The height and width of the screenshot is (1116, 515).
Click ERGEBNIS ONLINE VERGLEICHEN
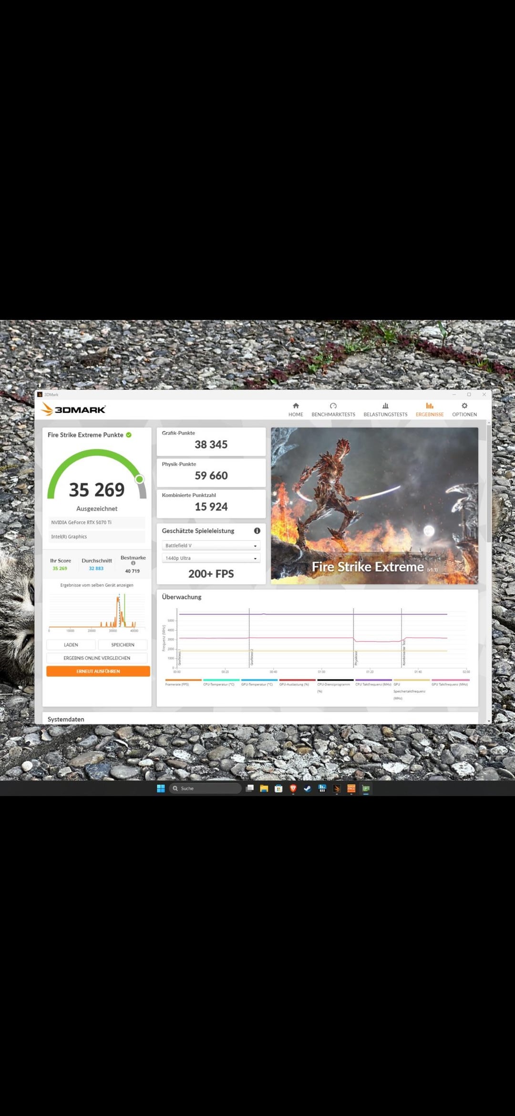tap(97, 658)
